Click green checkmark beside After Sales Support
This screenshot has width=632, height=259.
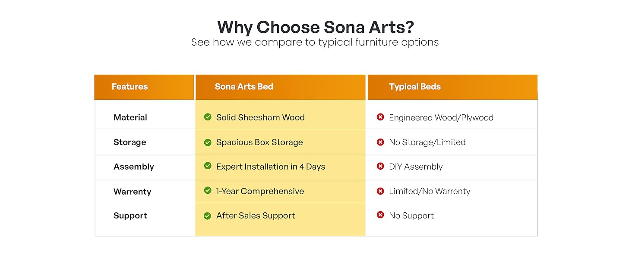(x=208, y=215)
